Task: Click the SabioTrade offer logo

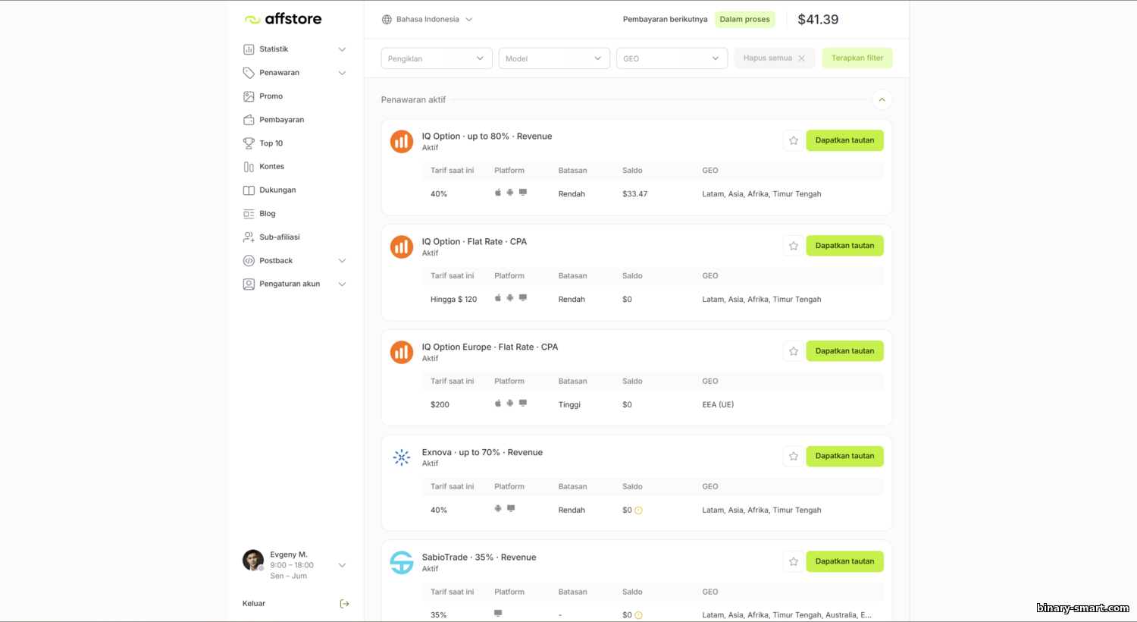Action: [402, 563]
